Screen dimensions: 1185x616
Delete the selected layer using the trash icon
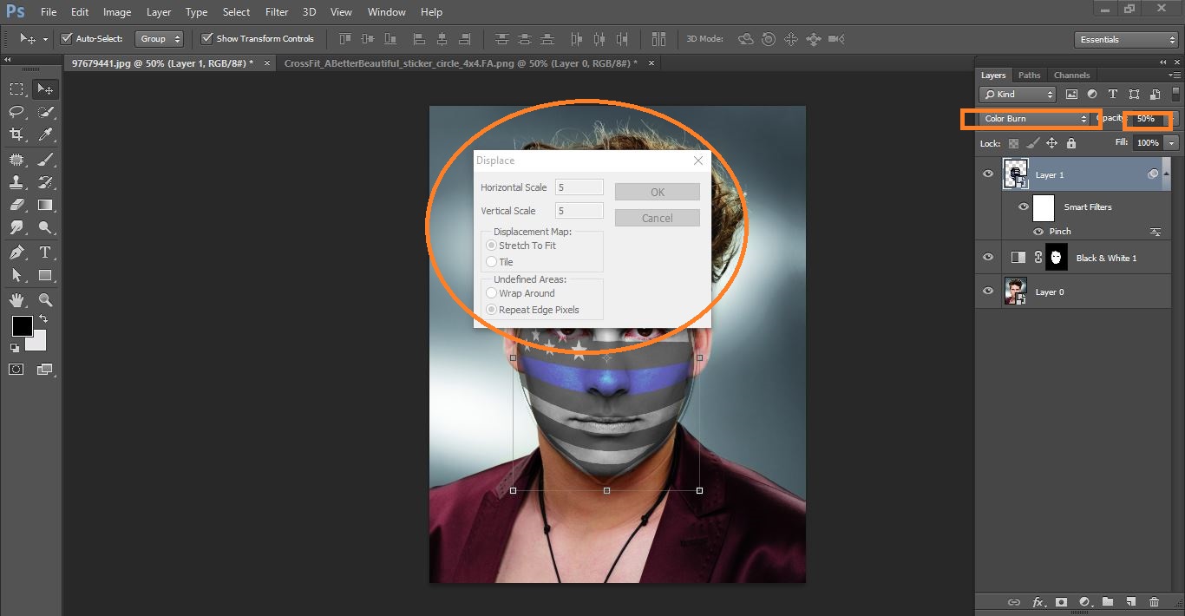click(x=1155, y=601)
